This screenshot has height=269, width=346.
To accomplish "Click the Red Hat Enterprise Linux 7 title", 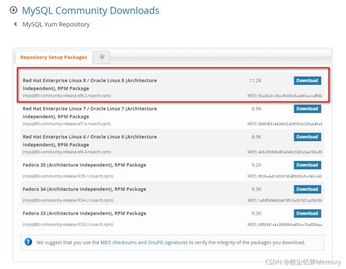I will coord(89,113).
